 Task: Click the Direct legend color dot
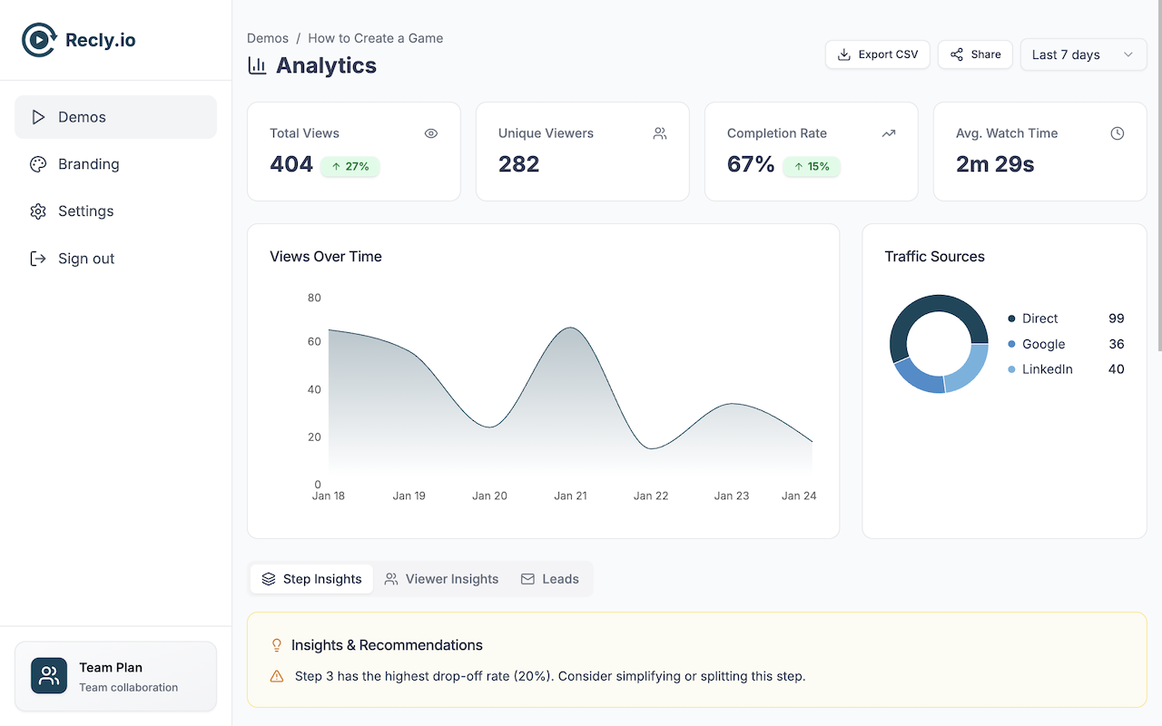[x=1011, y=319]
